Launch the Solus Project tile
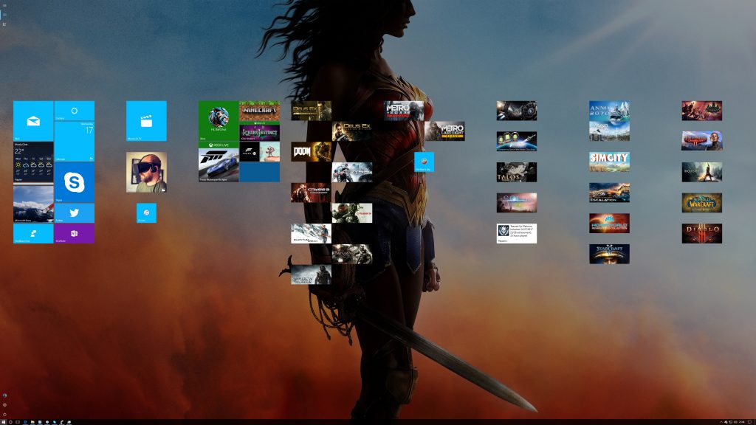 517,203
